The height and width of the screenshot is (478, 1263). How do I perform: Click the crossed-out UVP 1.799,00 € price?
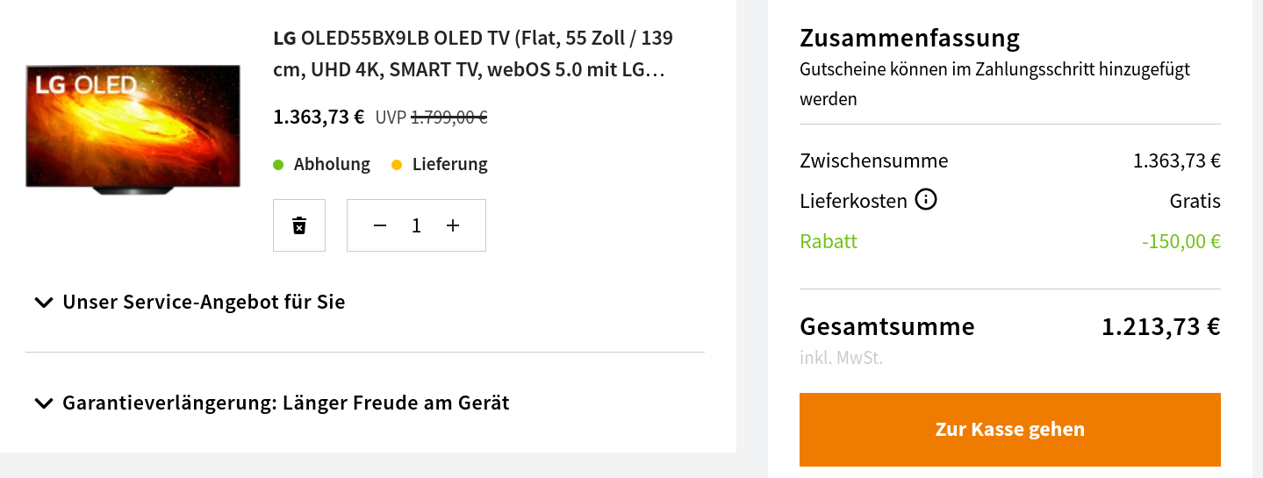(449, 117)
